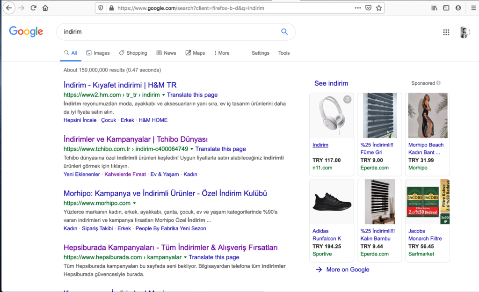Screen dimensions: 479x292
Task: Open the browser home page icon
Action: (45, 8)
